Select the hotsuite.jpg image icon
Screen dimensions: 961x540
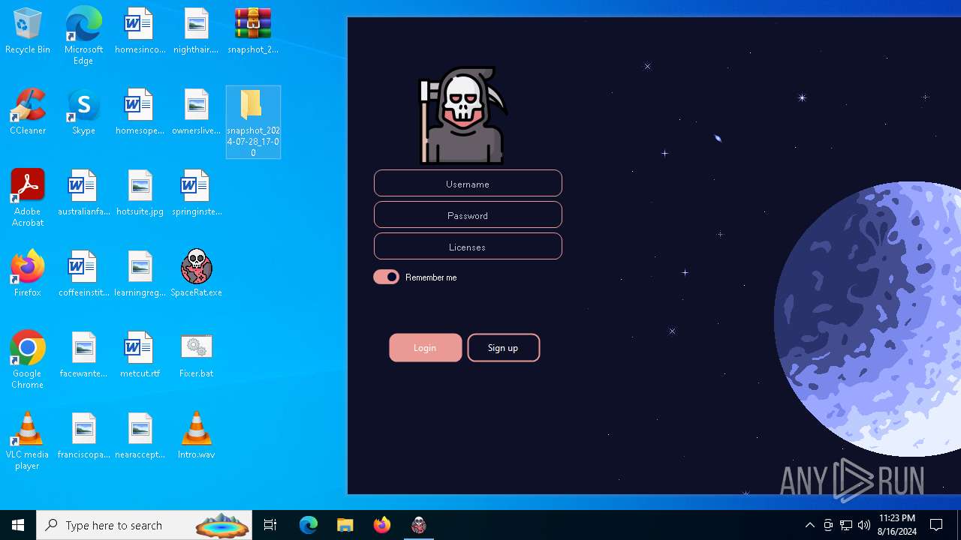tap(140, 193)
